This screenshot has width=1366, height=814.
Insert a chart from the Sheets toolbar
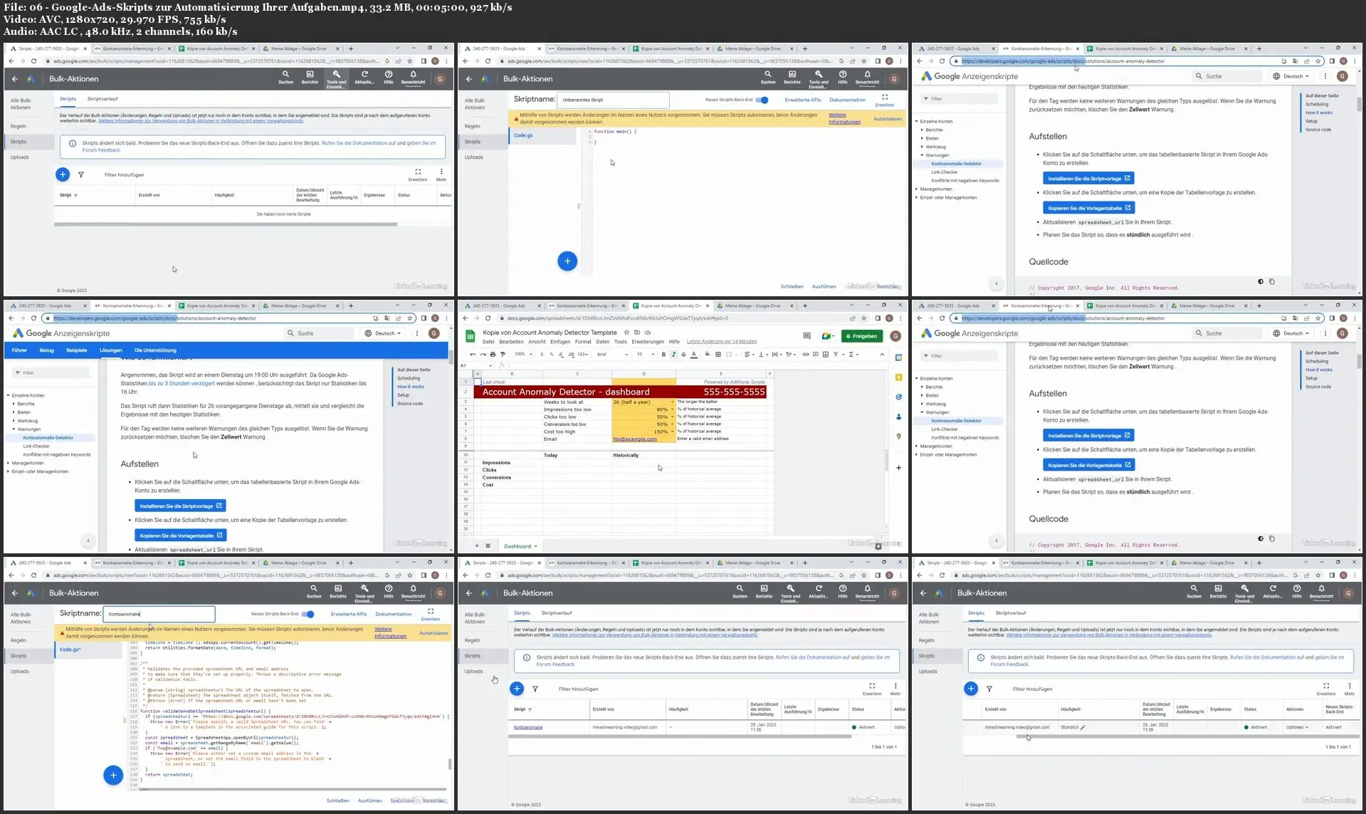click(825, 354)
